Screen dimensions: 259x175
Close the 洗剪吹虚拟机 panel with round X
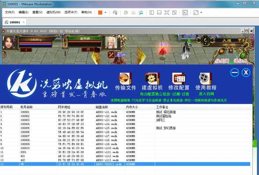click(246, 73)
